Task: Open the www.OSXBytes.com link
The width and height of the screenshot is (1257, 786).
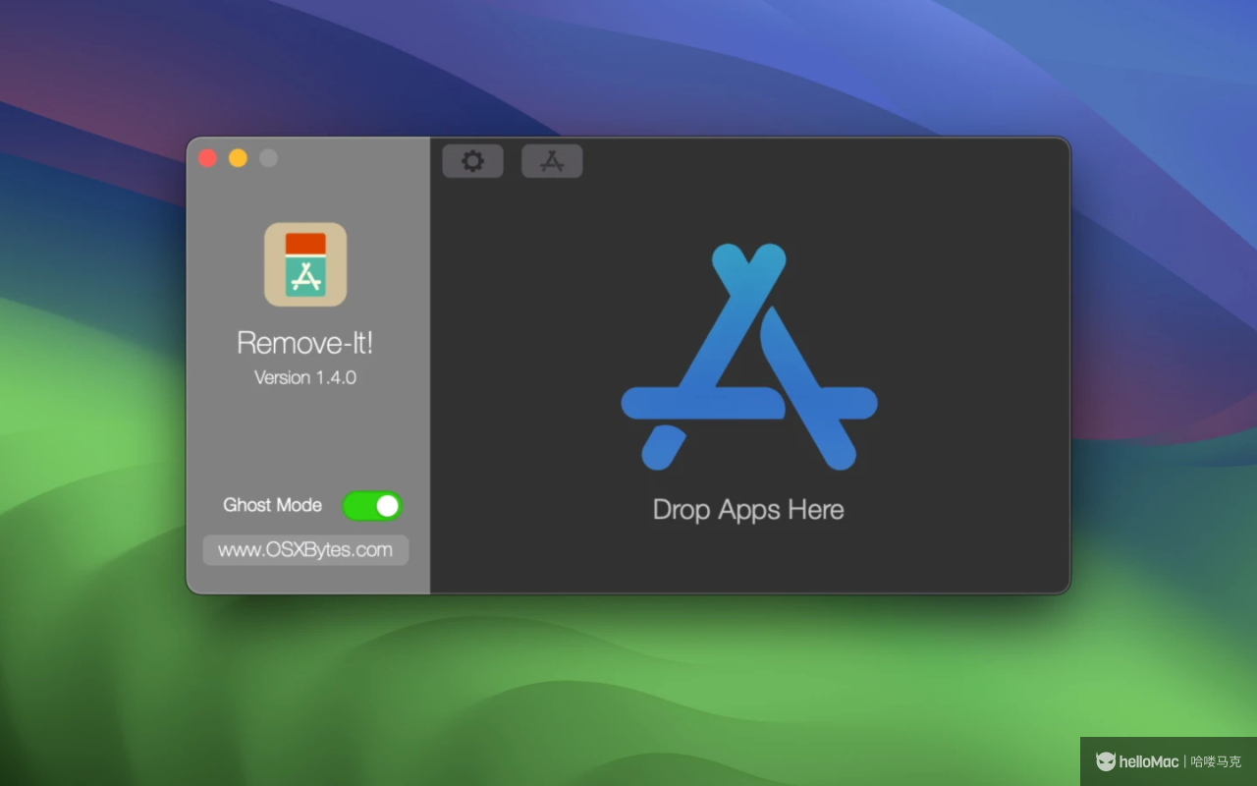Action: pos(305,550)
